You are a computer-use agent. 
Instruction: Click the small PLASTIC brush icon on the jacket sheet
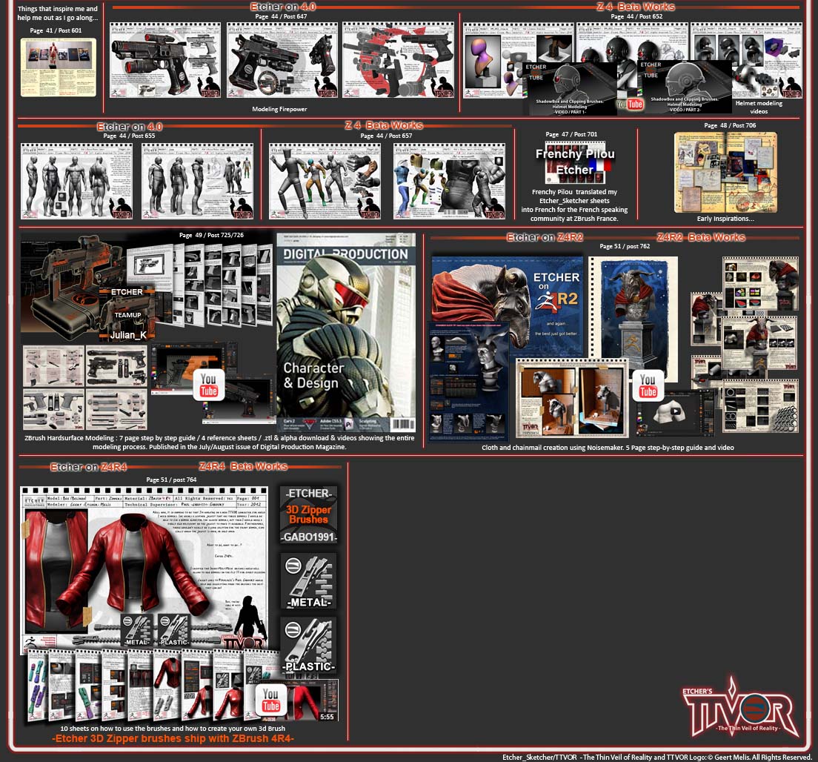pos(173,630)
